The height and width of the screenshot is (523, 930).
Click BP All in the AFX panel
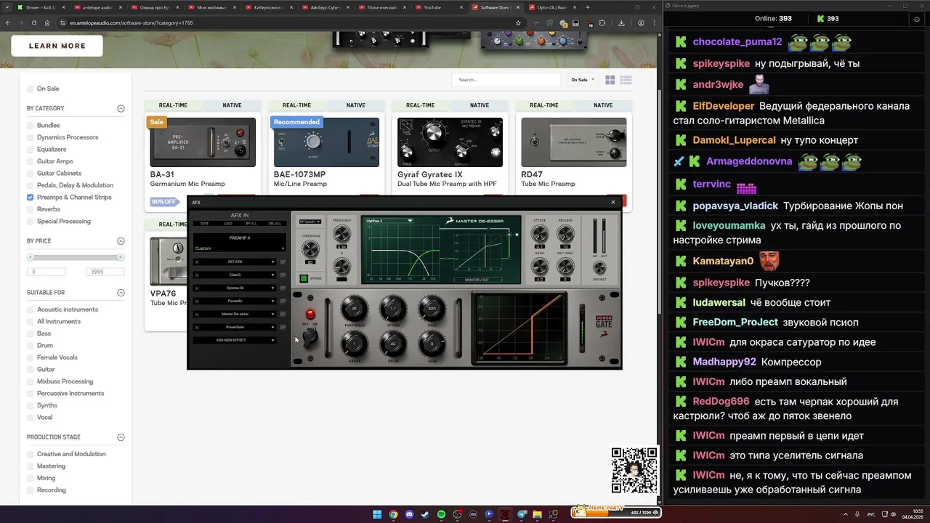click(251, 224)
